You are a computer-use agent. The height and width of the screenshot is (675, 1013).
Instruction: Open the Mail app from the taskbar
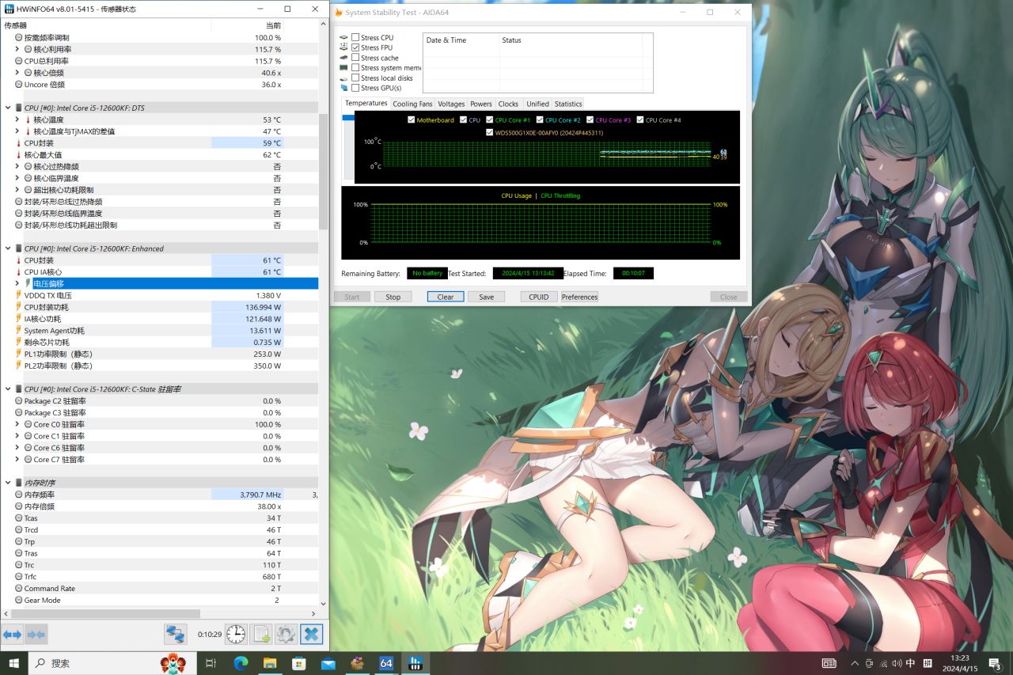click(x=328, y=663)
